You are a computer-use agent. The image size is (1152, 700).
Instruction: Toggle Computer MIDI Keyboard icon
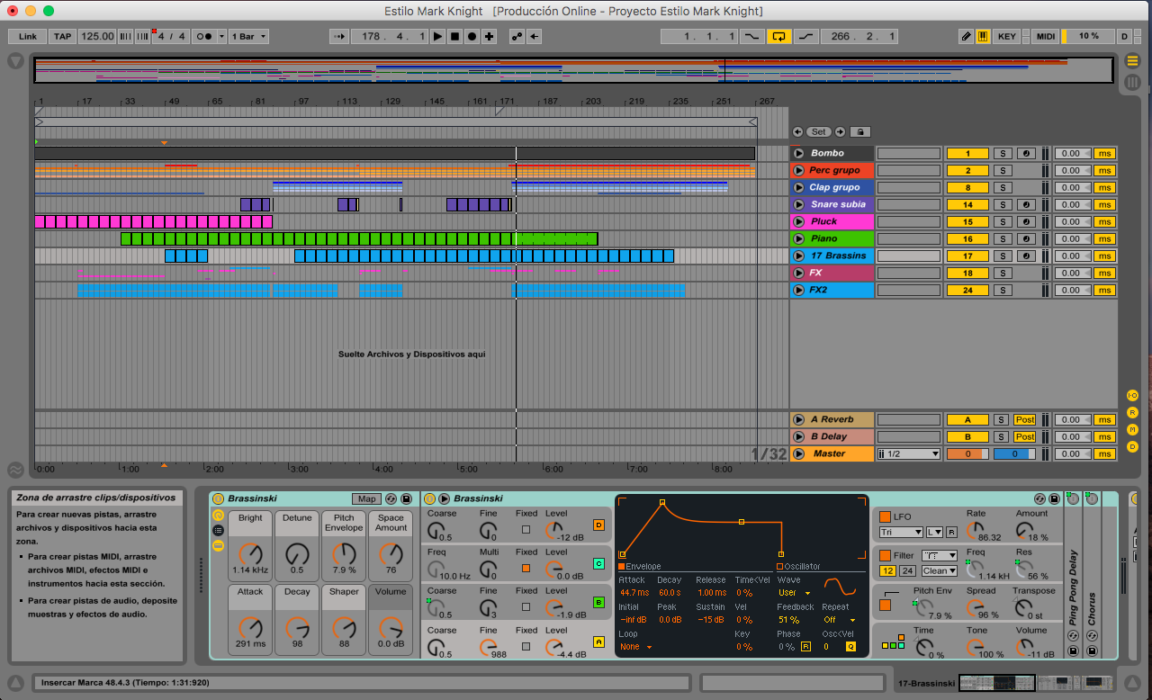983,36
